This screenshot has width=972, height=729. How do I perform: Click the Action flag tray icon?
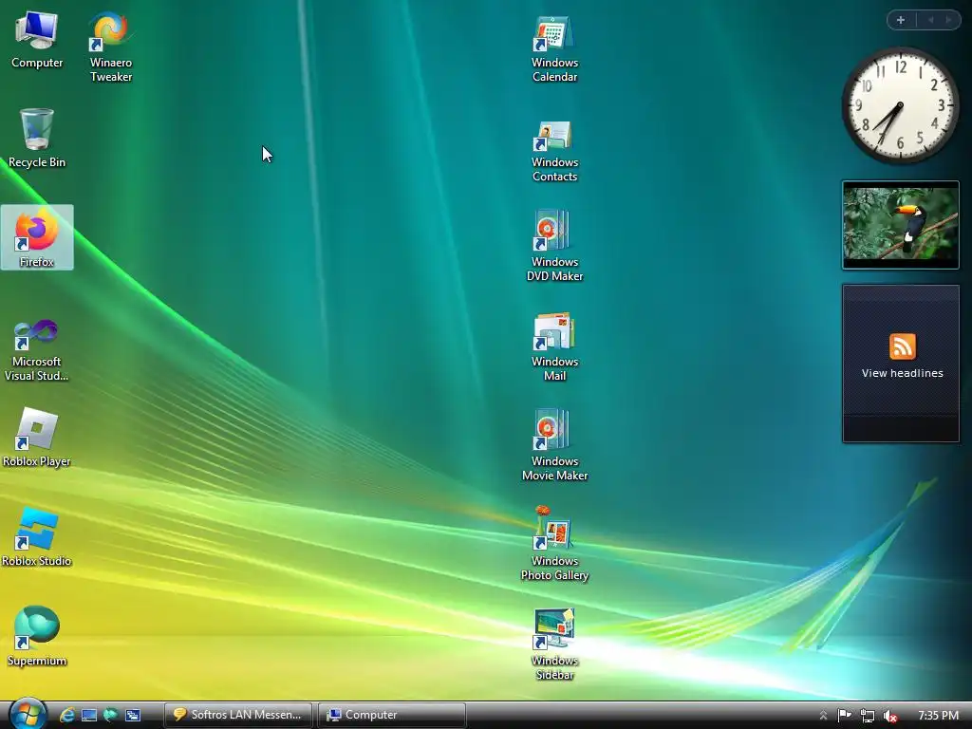844,716
